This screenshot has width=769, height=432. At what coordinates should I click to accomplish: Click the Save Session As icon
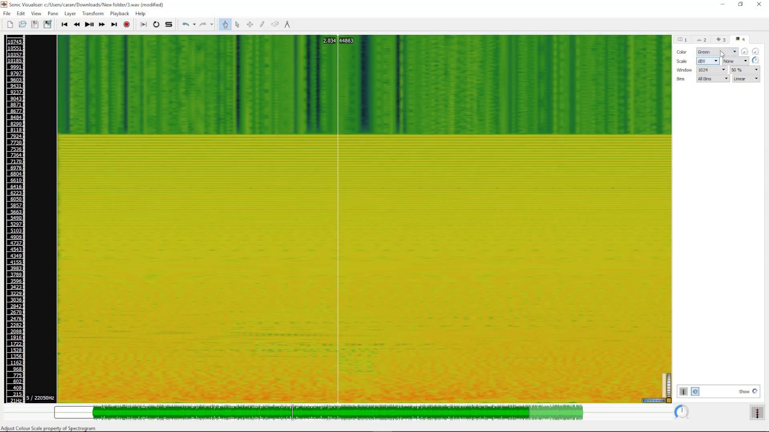click(x=47, y=25)
